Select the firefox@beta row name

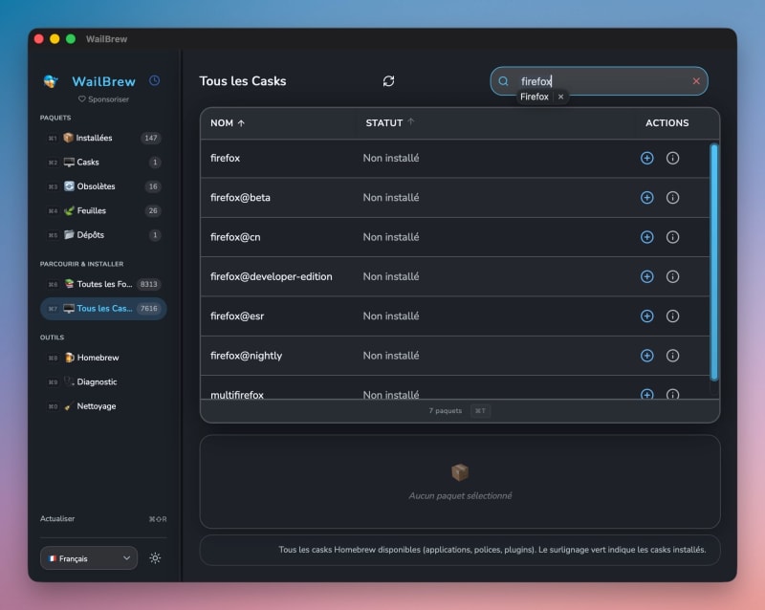[240, 198]
